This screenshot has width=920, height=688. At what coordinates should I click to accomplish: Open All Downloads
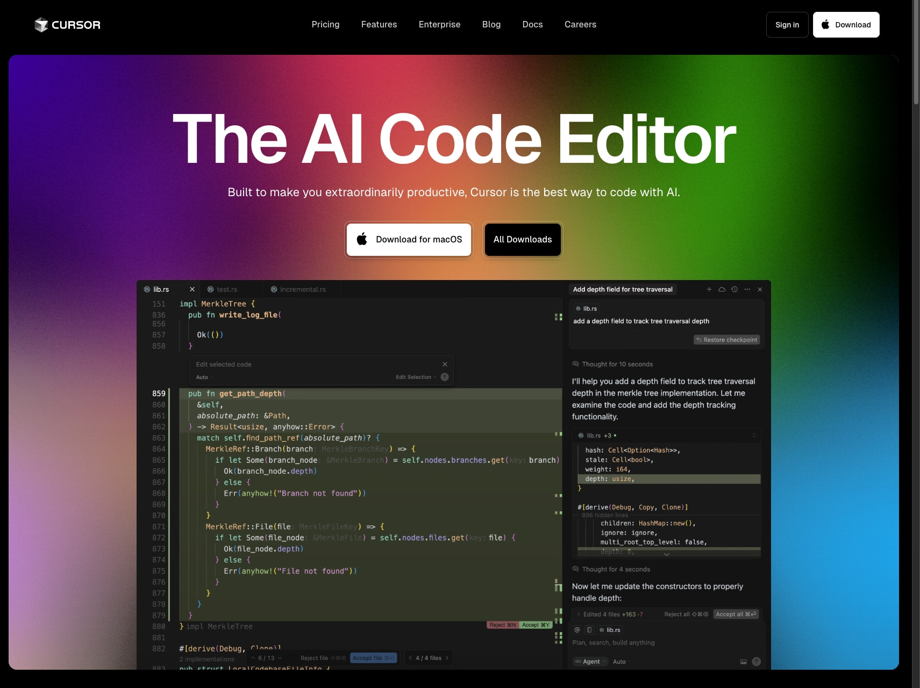[523, 240]
